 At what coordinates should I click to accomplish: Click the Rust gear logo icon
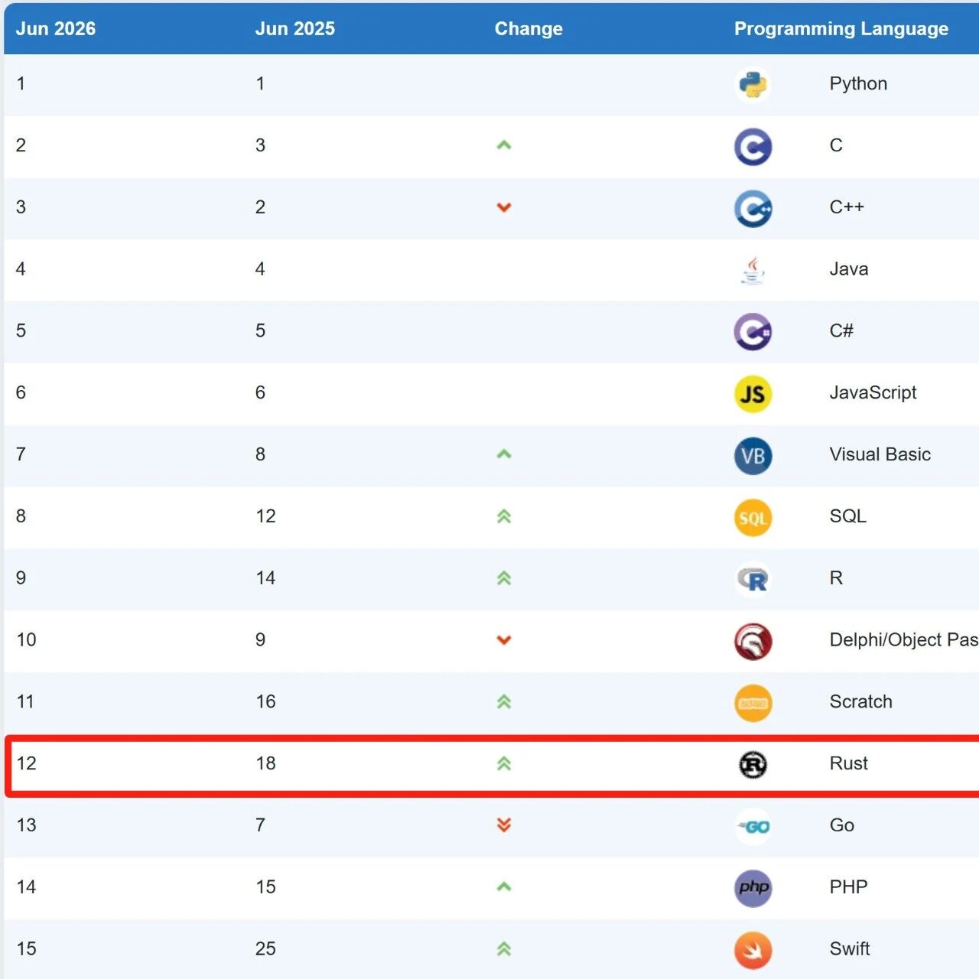click(753, 765)
